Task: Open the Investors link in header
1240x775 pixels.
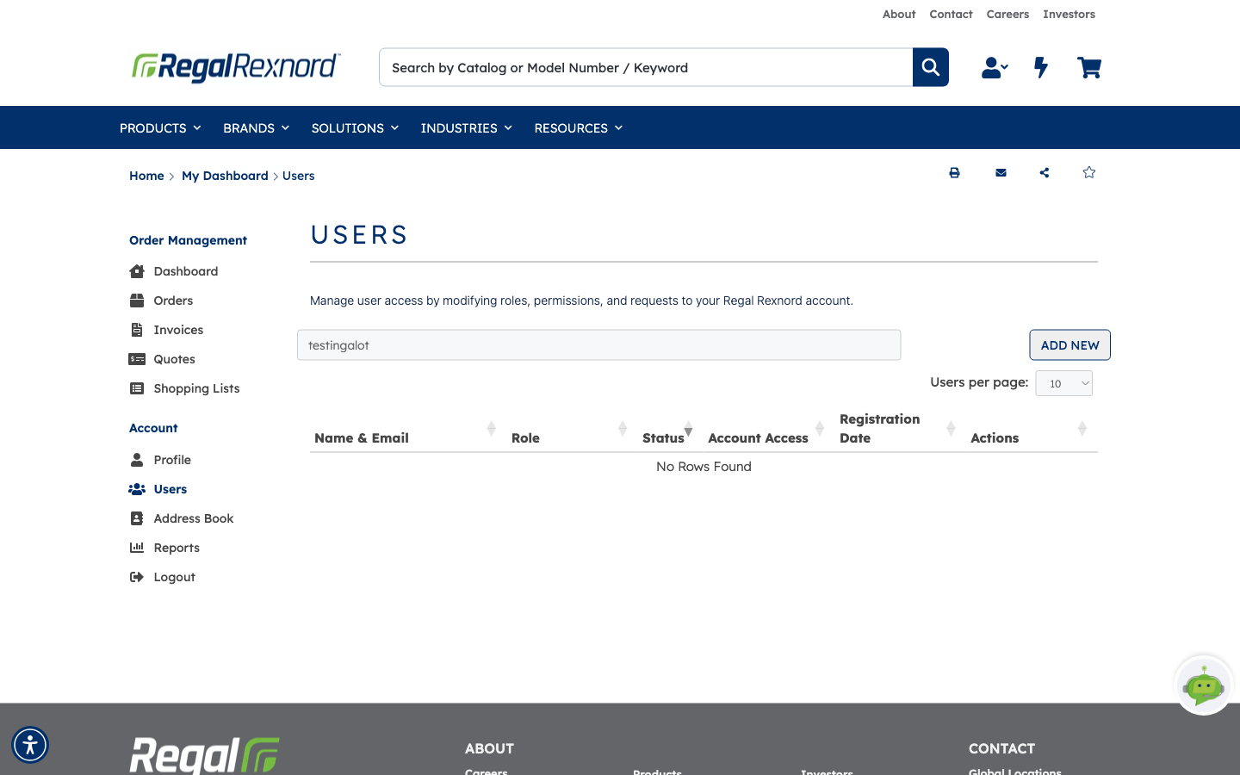Action: tap(1069, 14)
